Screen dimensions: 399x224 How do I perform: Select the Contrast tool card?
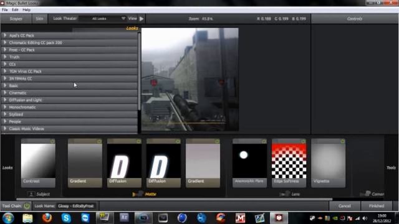(x=38, y=163)
